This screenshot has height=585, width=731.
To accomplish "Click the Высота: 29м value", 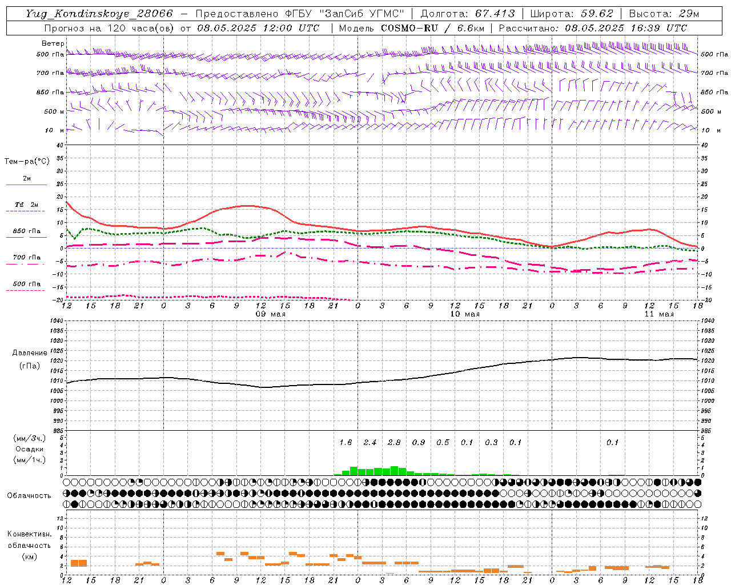I will click(664, 14).
